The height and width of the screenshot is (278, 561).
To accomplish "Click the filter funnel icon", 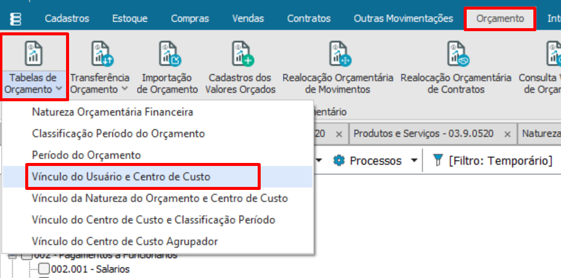I will point(437,161).
